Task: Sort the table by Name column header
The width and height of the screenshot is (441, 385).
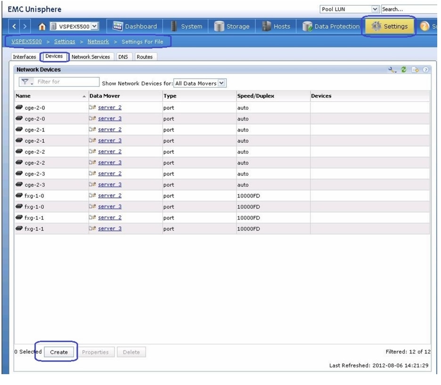Action: tap(23, 96)
